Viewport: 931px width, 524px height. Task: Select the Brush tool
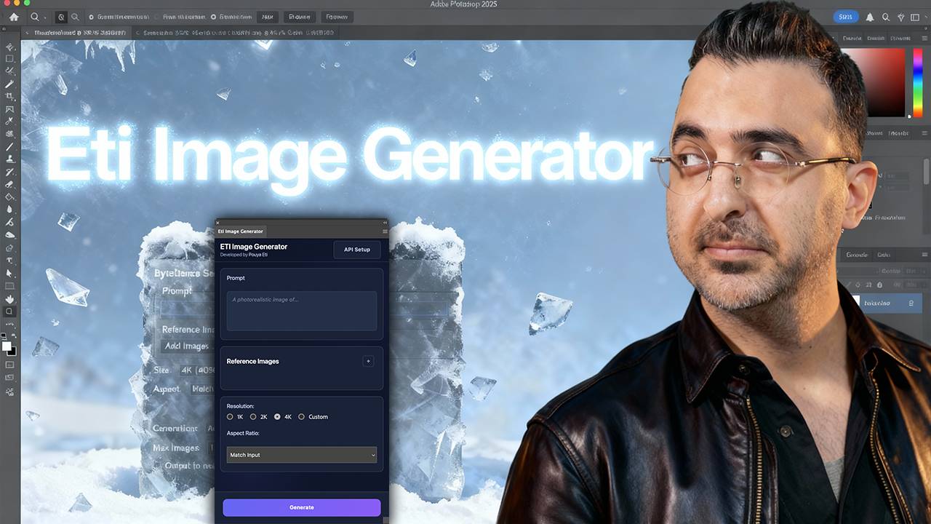click(x=10, y=147)
